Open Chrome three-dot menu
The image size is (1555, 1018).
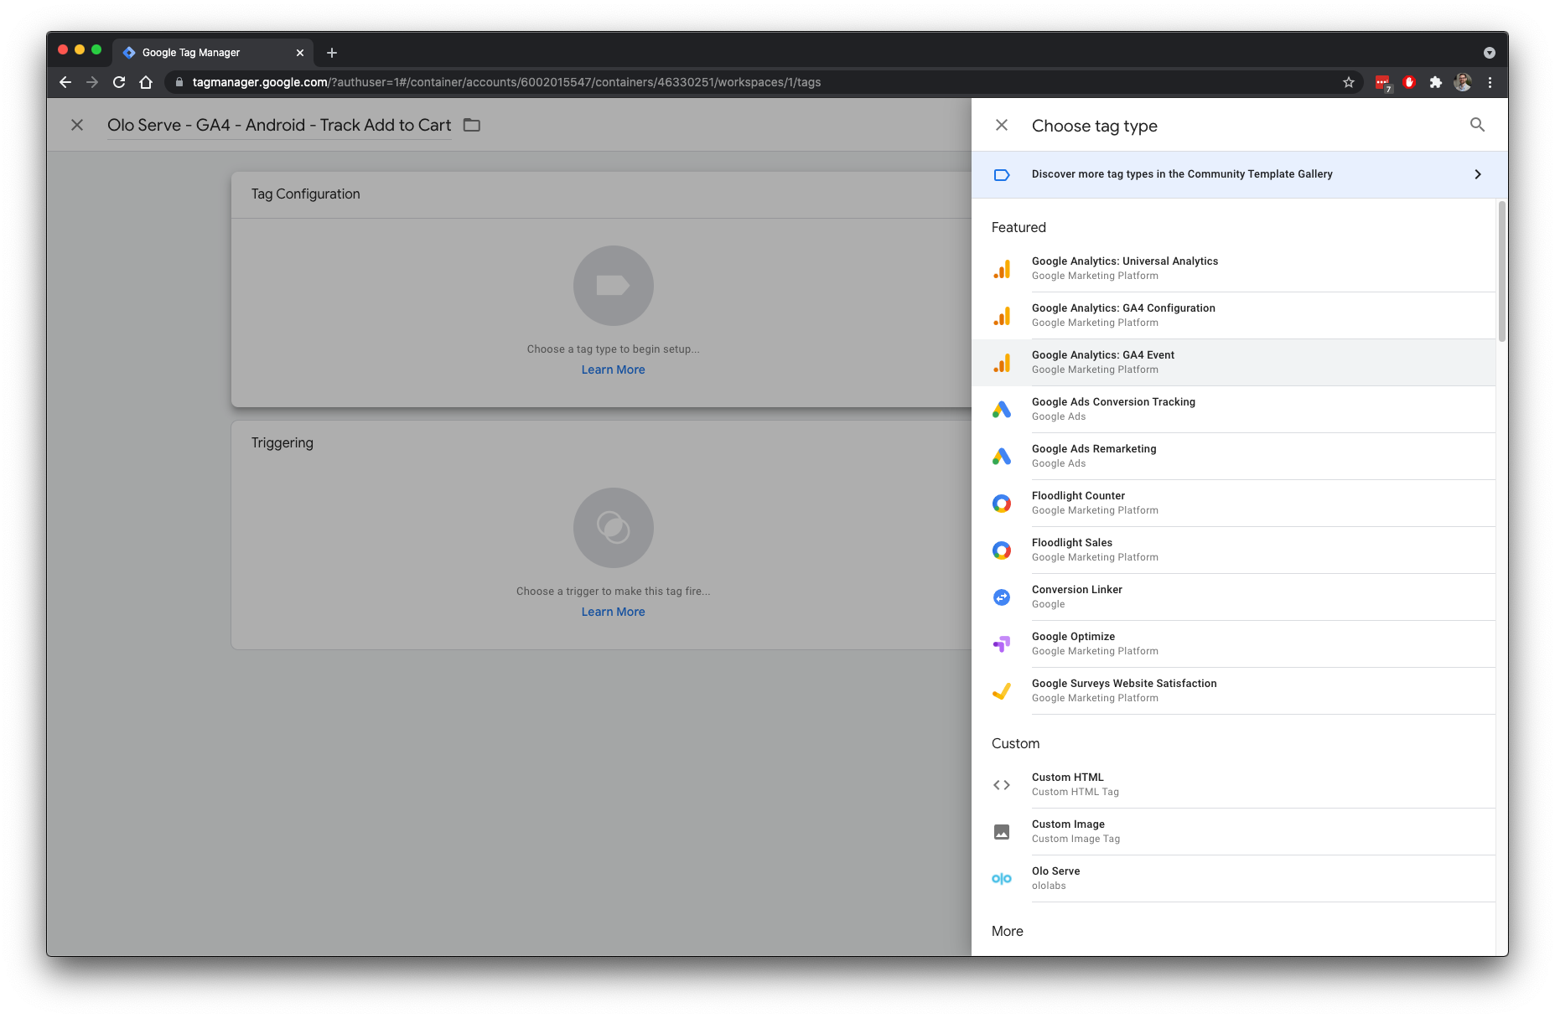[x=1490, y=82]
